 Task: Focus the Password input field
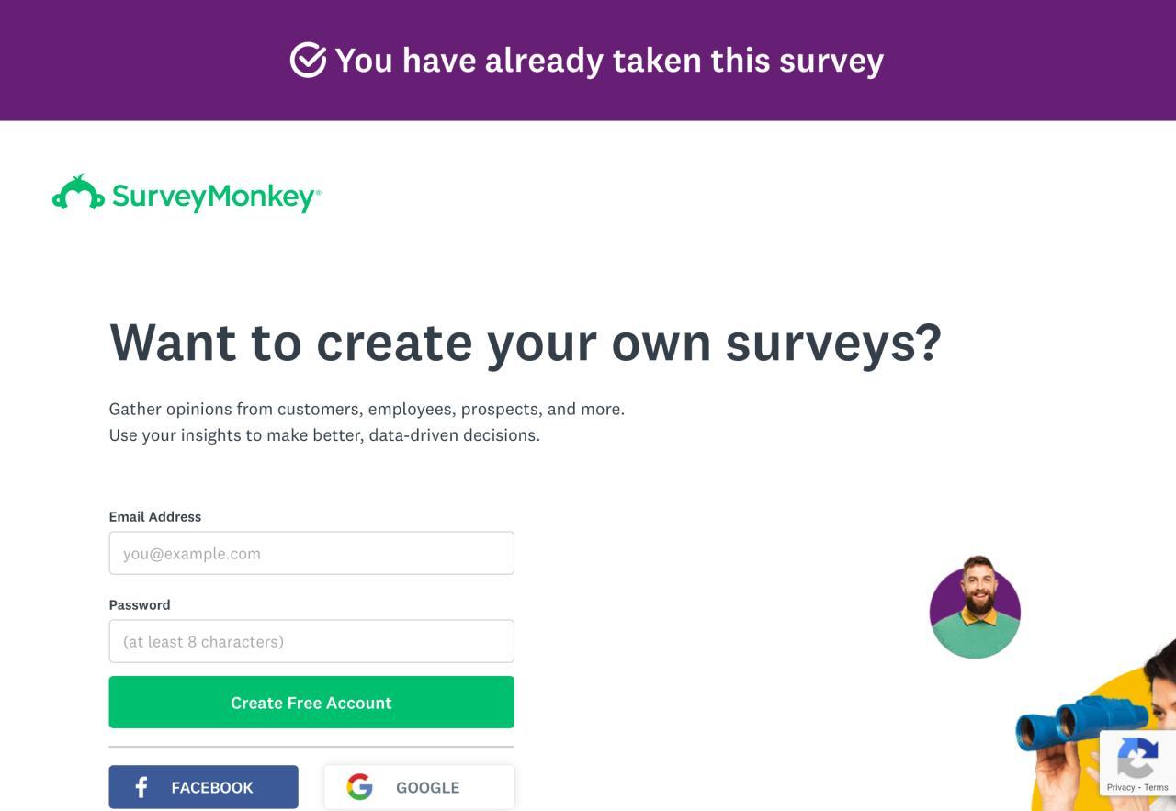click(x=311, y=641)
